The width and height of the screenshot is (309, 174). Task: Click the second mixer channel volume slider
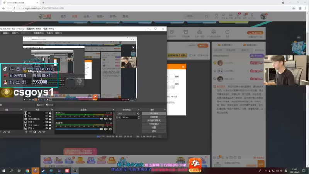79,129
